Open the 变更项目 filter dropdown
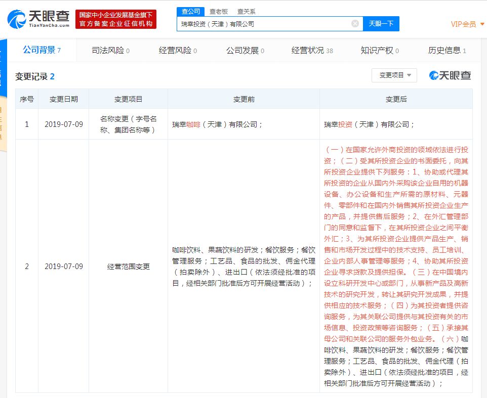This screenshot has height=398, width=487. click(x=394, y=75)
